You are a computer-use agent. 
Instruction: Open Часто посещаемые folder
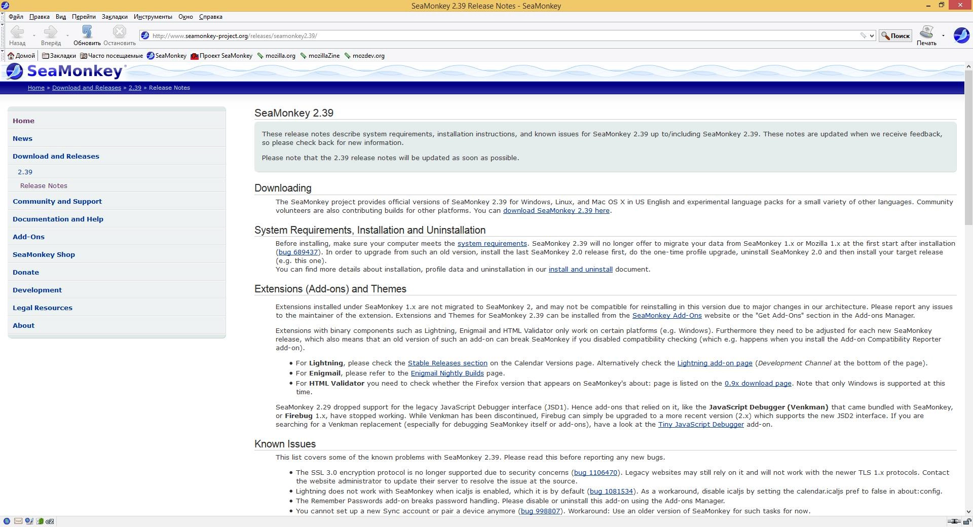pos(111,56)
